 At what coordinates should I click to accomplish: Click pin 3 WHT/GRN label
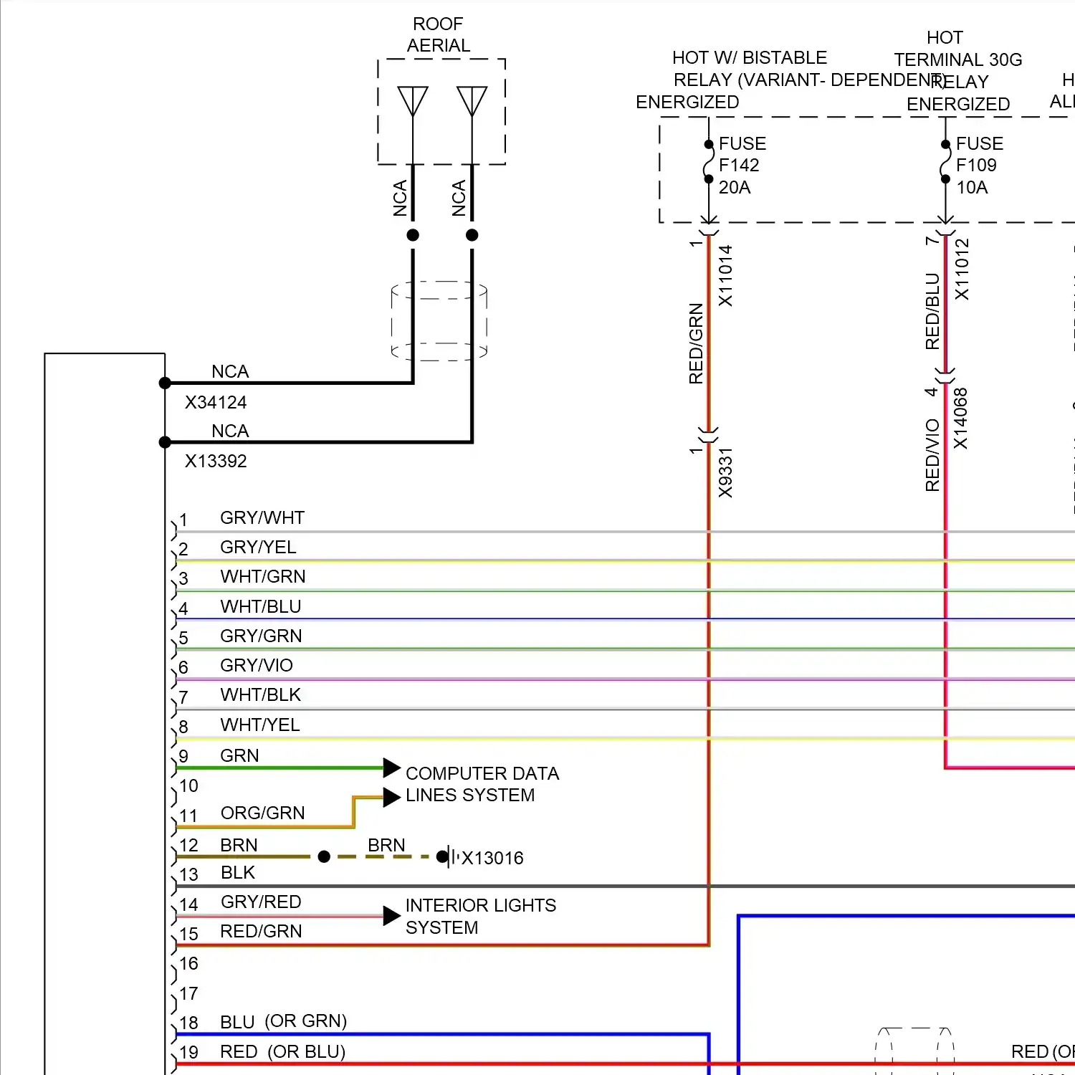tap(263, 576)
